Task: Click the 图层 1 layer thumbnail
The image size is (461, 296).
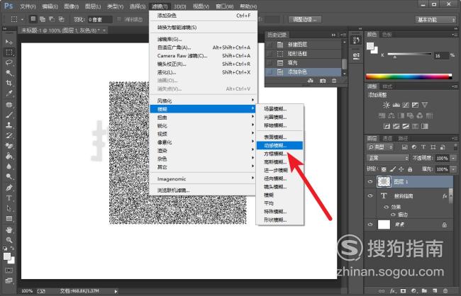Action: click(x=384, y=182)
